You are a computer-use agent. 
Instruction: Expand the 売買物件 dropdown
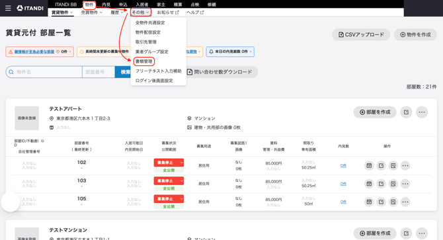pos(91,13)
